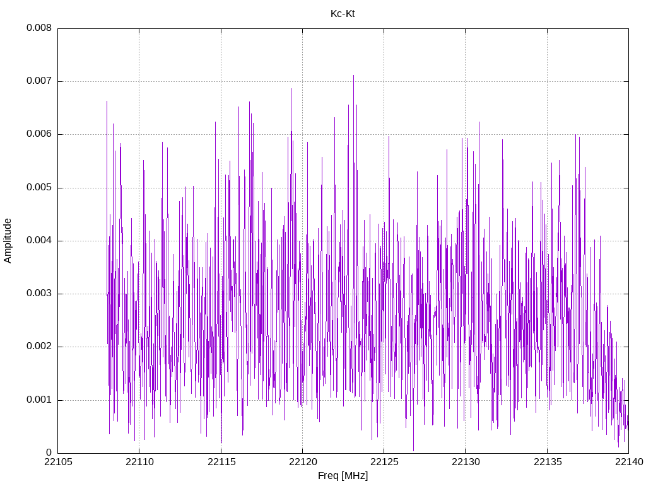Click the y-axis value 0.004
Screen dimensions: 646x484
[39, 241]
